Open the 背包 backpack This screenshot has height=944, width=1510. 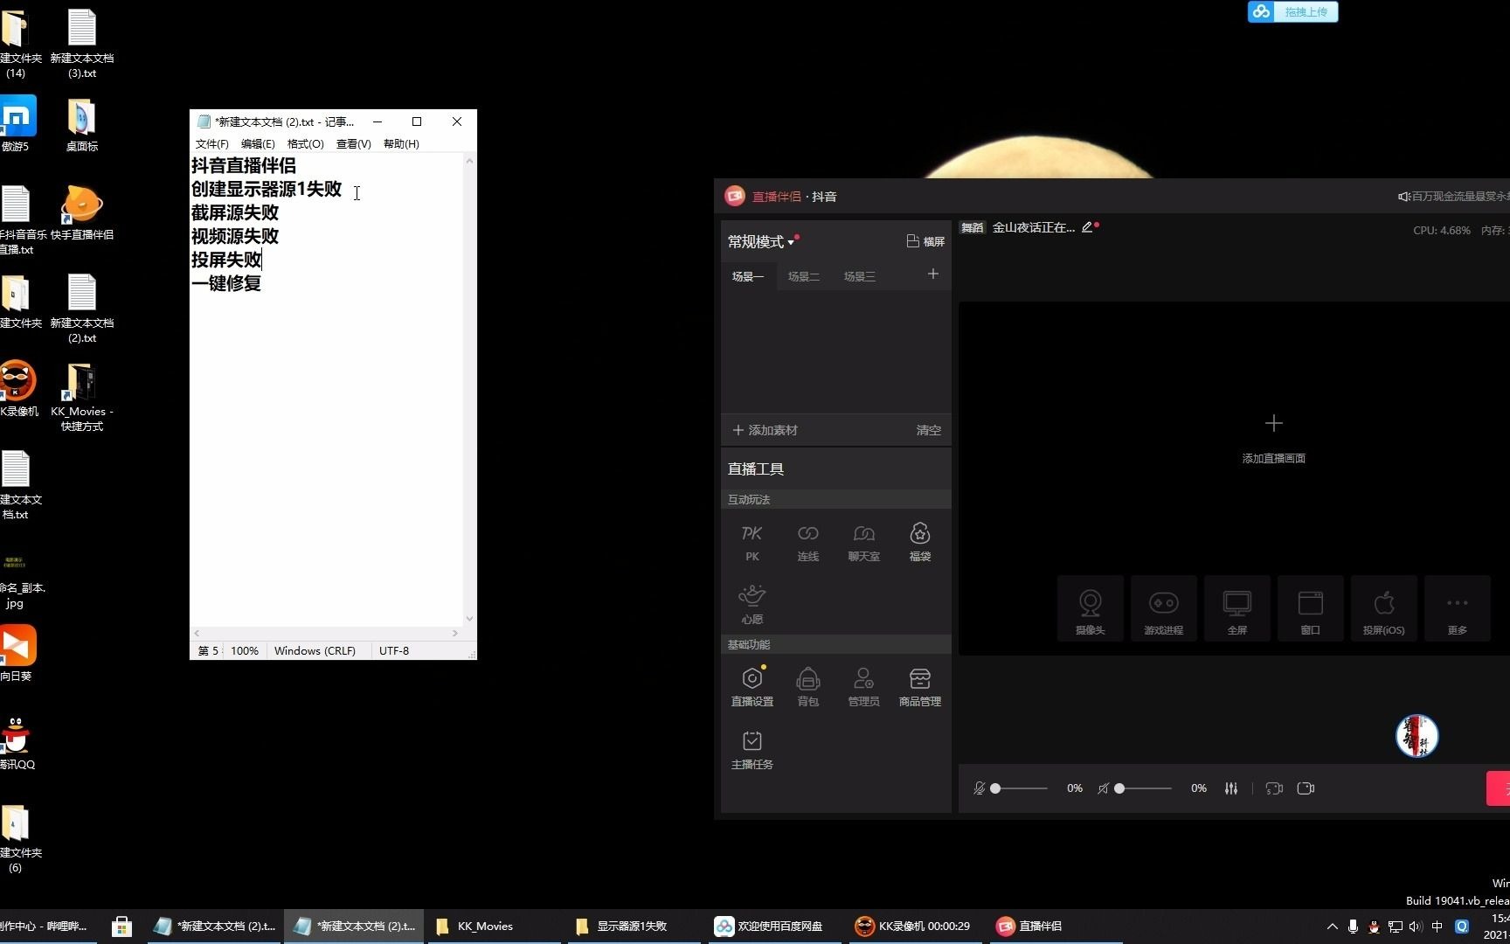click(x=807, y=687)
